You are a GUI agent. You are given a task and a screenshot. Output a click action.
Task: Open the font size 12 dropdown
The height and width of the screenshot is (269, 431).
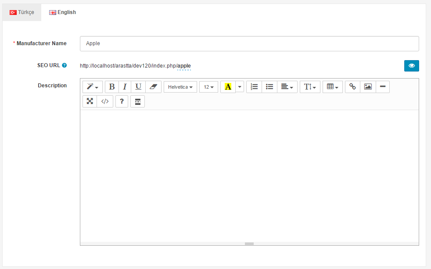click(x=208, y=87)
